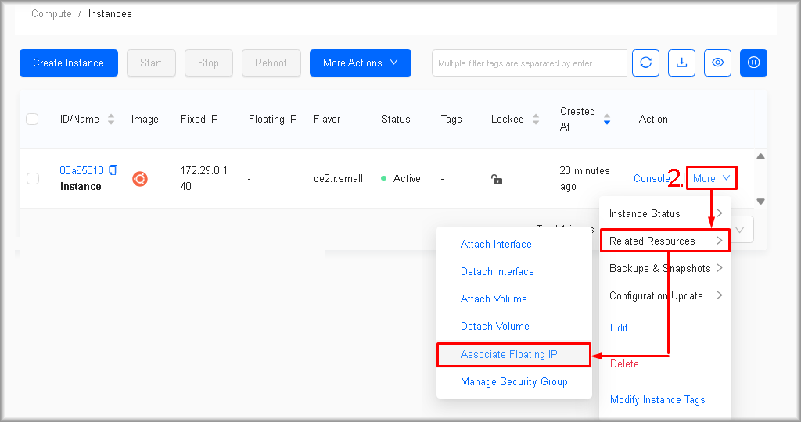801x422 pixels.
Task: Check the instance row checkbox
Action: (33, 179)
